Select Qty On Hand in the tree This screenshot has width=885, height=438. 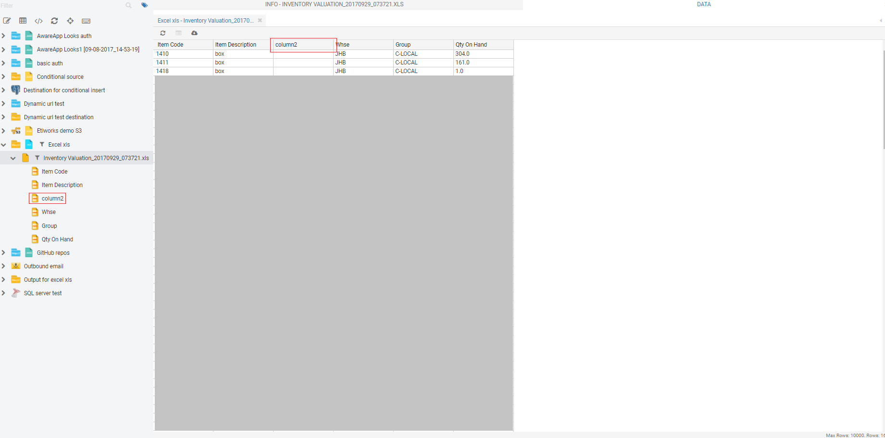(x=57, y=239)
